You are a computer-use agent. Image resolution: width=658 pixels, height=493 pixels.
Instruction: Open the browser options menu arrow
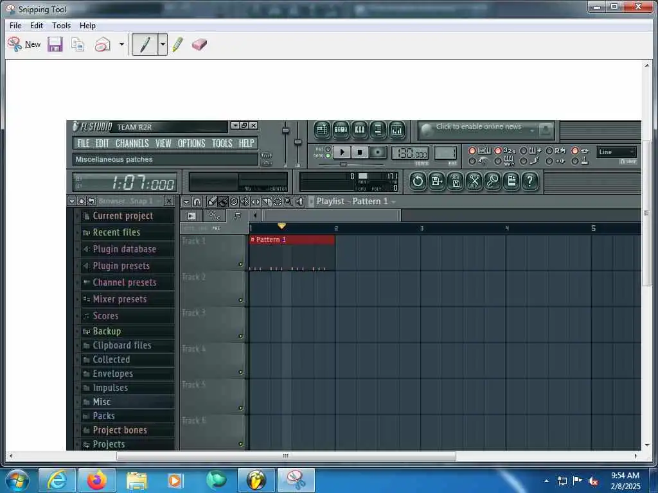(72, 201)
